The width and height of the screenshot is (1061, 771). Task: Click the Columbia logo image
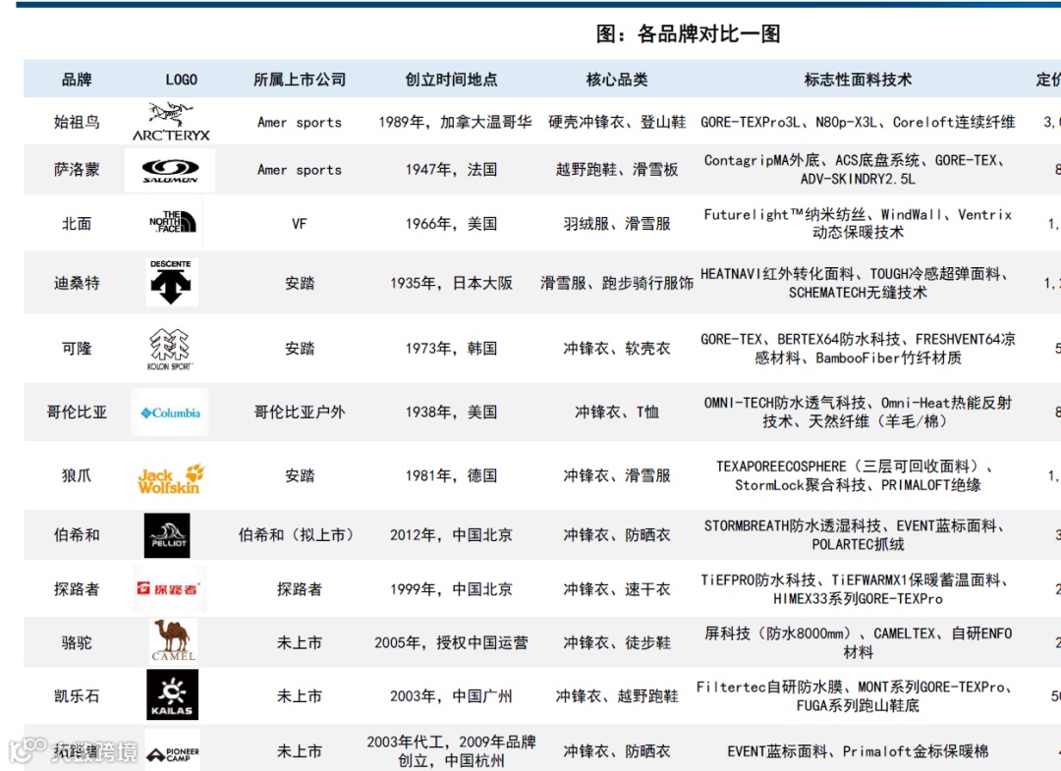coord(170,413)
